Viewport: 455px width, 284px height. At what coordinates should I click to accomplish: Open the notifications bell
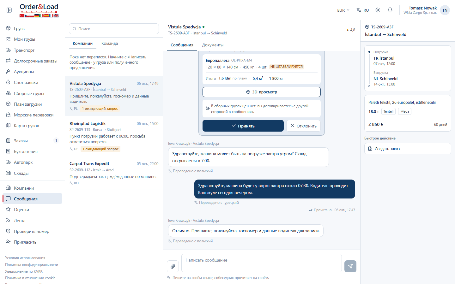pos(390,10)
